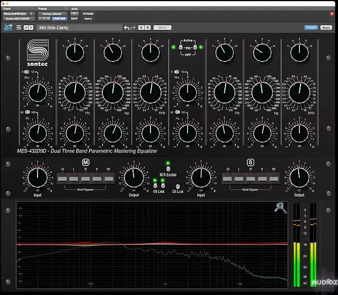Open the Sontec MES-432D9D plugin selector
The image size is (338, 295).
tap(19, 19)
